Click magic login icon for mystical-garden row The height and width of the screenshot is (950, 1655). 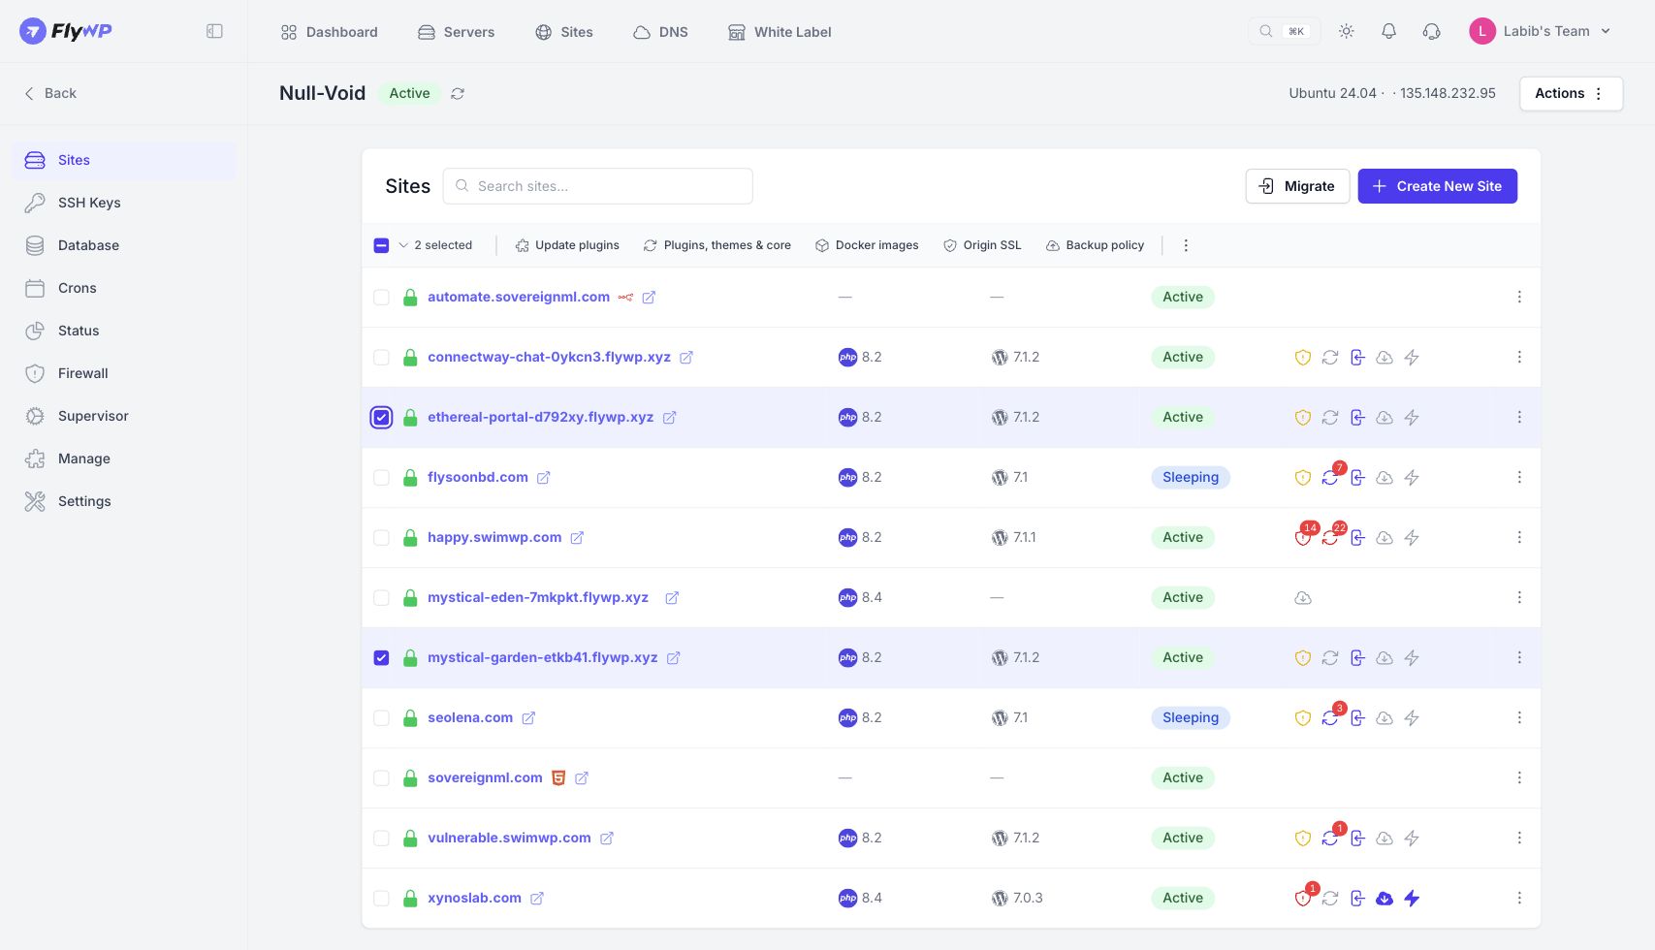[1357, 657]
